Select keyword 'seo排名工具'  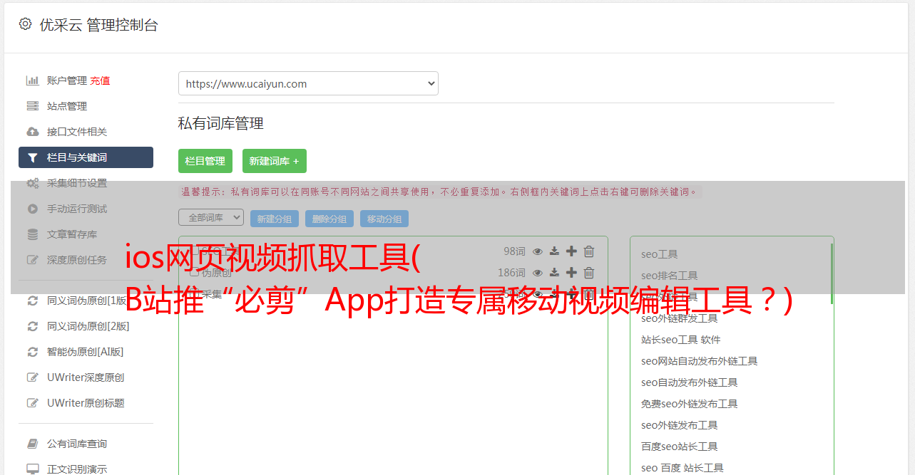tap(670, 276)
